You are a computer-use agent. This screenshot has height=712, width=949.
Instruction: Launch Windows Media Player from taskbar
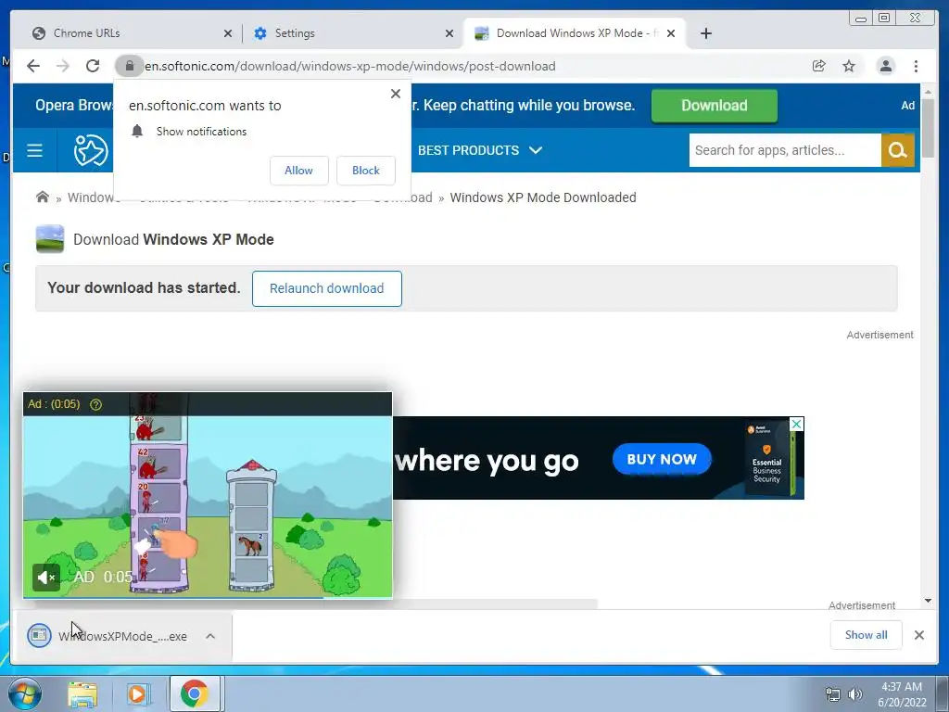click(137, 693)
